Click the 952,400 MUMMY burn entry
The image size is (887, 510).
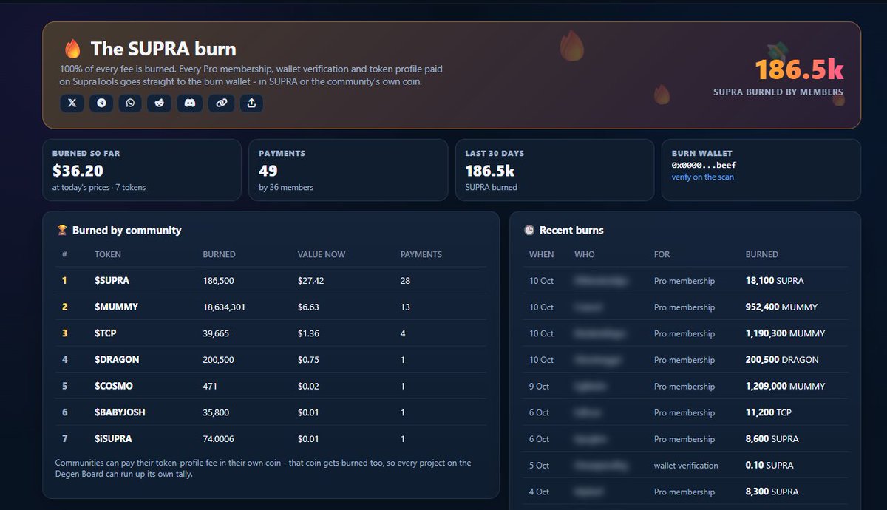click(x=781, y=307)
